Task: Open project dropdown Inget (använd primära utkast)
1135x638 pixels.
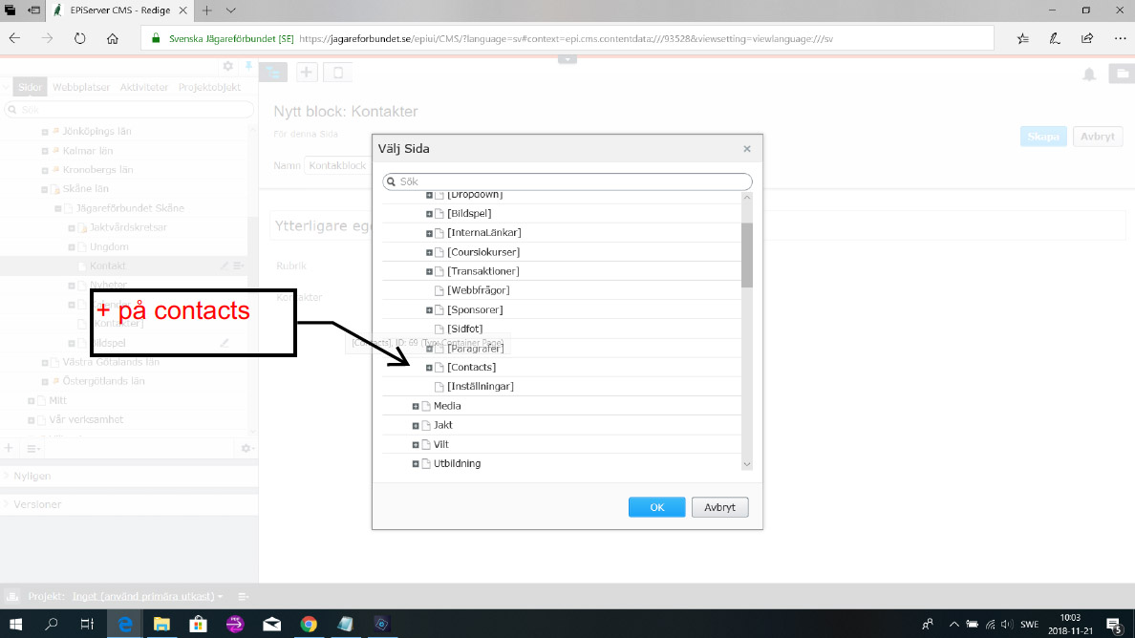Action: [148, 597]
